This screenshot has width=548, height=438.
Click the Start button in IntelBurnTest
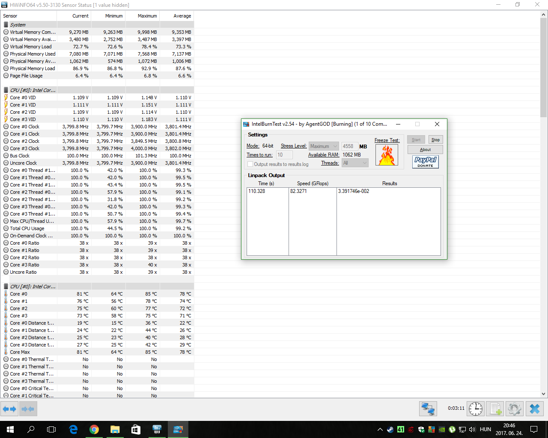[x=416, y=140]
